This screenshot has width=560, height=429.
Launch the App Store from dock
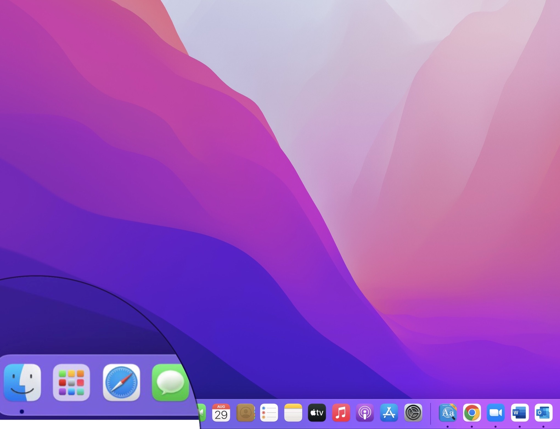tap(389, 413)
